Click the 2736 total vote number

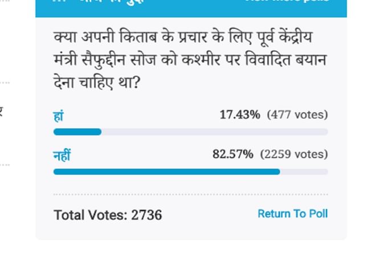tap(146, 215)
